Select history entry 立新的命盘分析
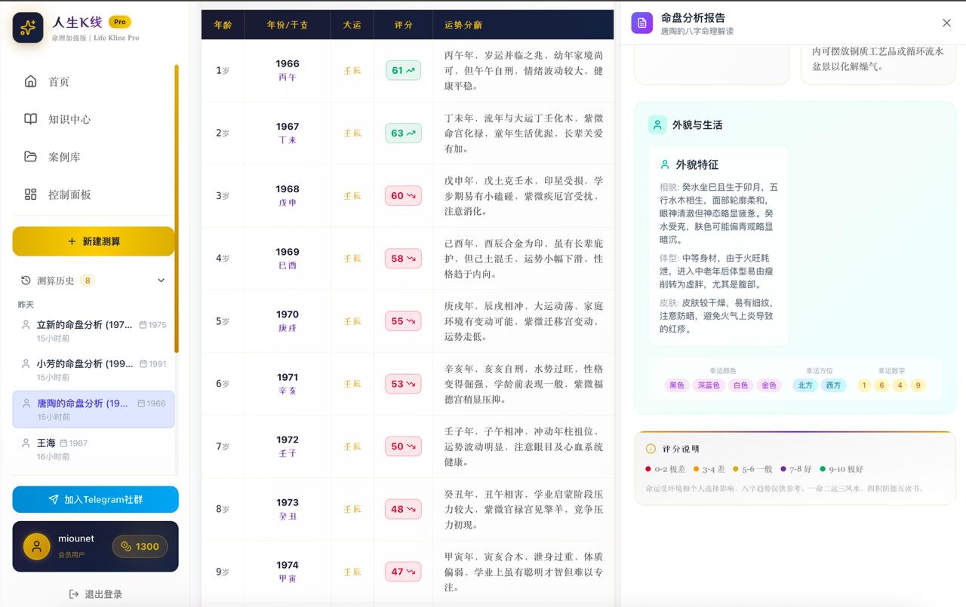The height and width of the screenshot is (607, 966). 94,331
